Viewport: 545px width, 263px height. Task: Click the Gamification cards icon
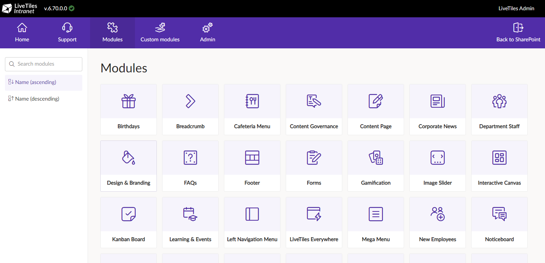click(x=376, y=158)
